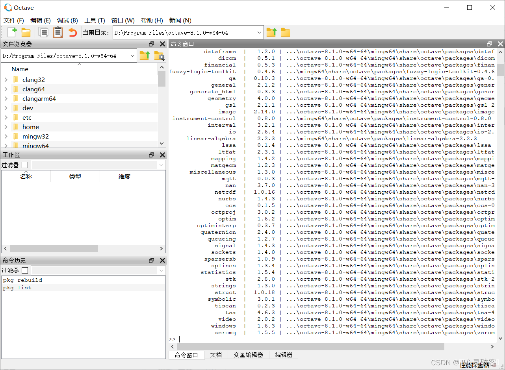Undock the command window panel
505x370 pixels.
(490, 44)
